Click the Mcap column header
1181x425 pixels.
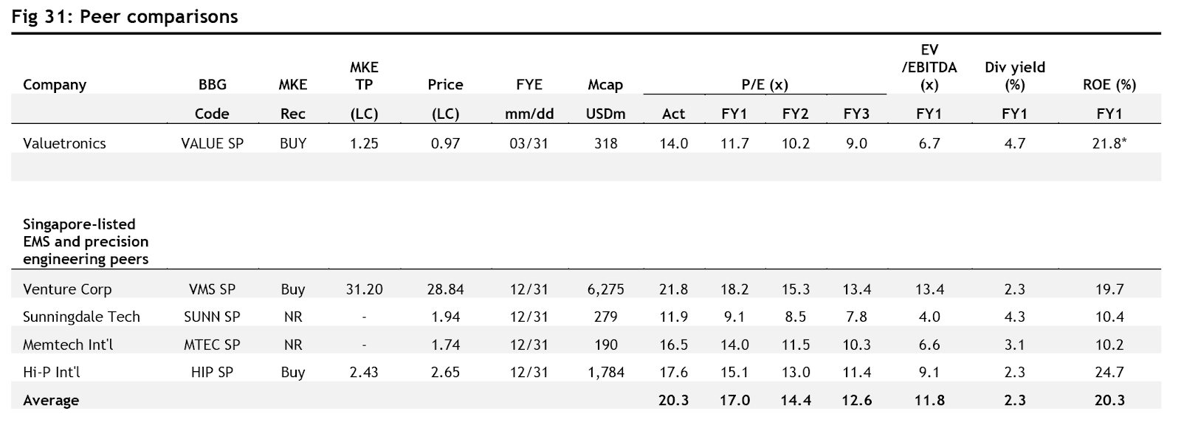pos(605,85)
